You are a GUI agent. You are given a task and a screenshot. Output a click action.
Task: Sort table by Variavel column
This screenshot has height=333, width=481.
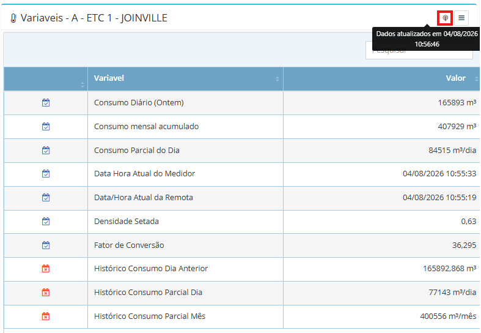click(185, 78)
